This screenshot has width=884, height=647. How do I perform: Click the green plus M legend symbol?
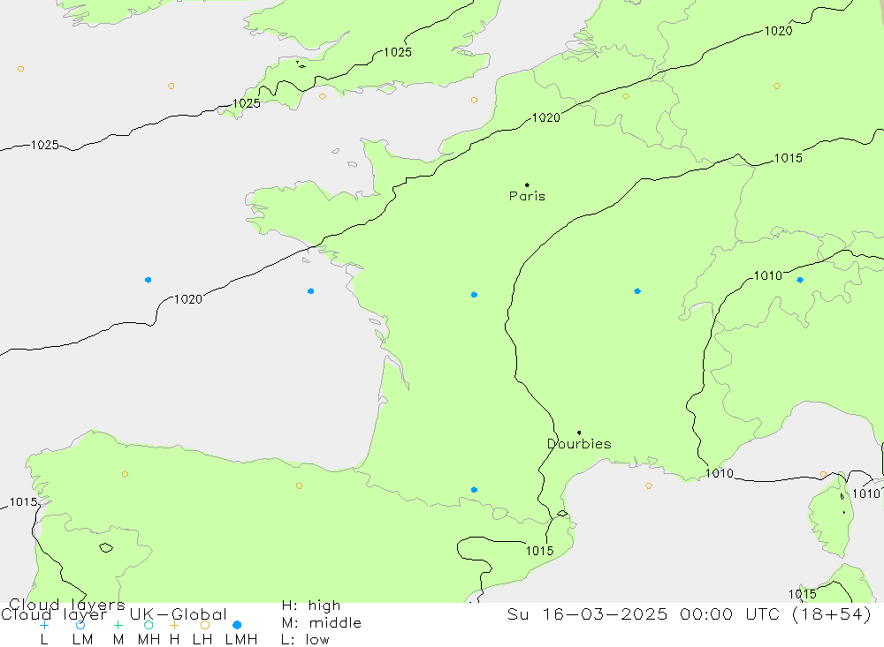pos(118,625)
